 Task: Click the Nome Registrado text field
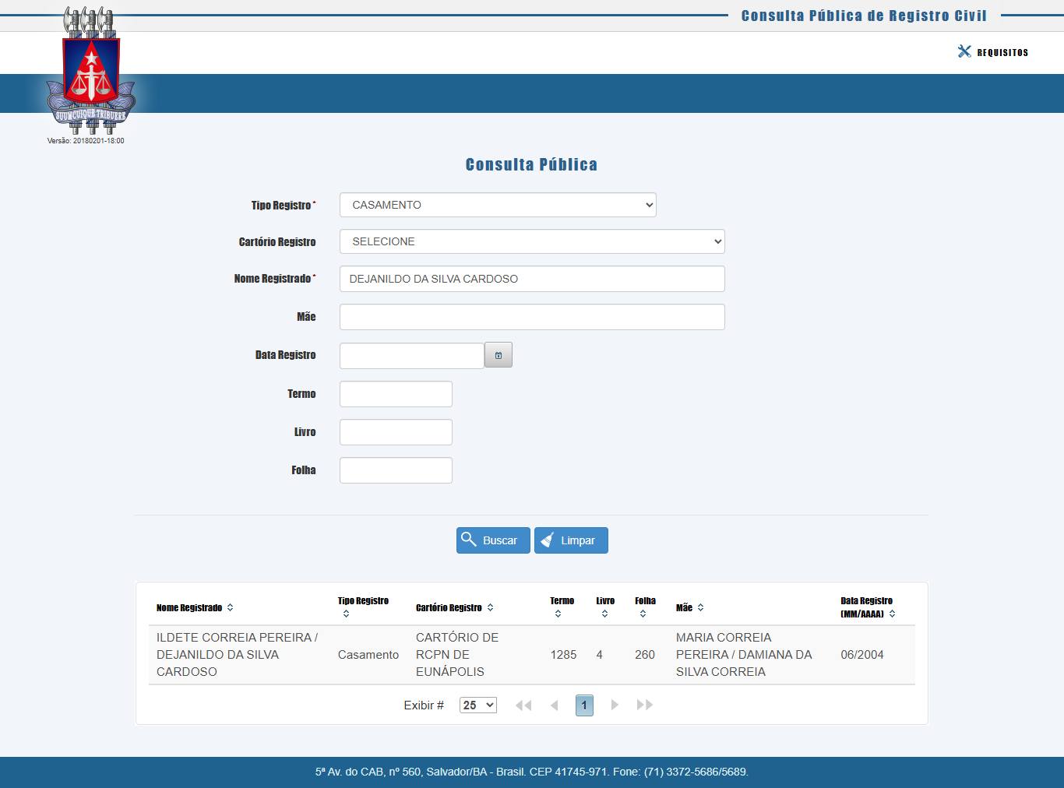point(532,279)
